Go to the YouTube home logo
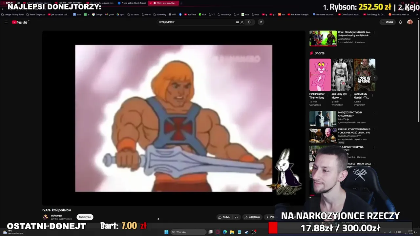This screenshot has width=420, height=236. point(20,22)
